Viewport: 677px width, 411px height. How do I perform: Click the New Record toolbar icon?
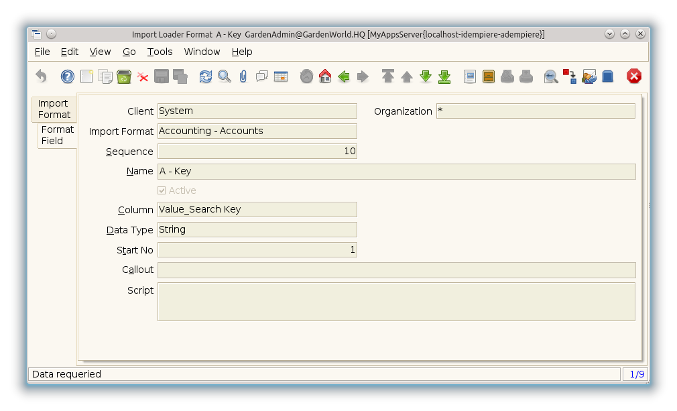(x=86, y=77)
